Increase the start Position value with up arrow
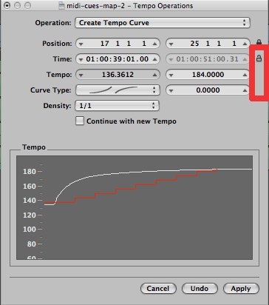The height and width of the screenshot is (305, 269). [154, 44]
